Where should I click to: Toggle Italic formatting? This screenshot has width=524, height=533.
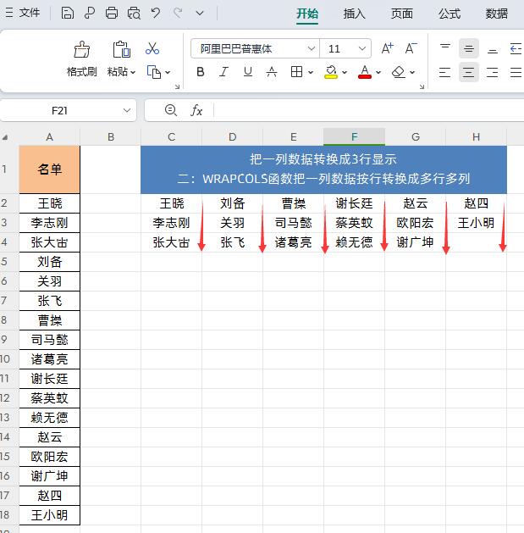[x=223, y=72]
